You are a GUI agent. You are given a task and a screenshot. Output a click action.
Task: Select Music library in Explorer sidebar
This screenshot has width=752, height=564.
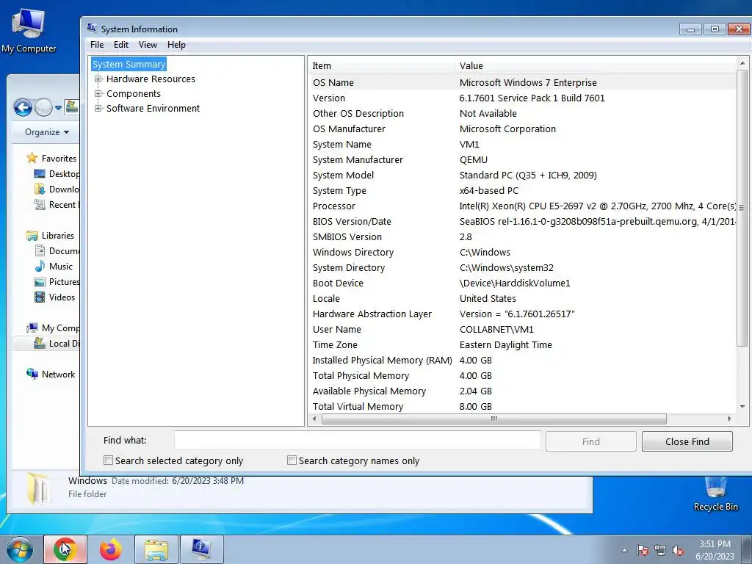tap(54, 266)
